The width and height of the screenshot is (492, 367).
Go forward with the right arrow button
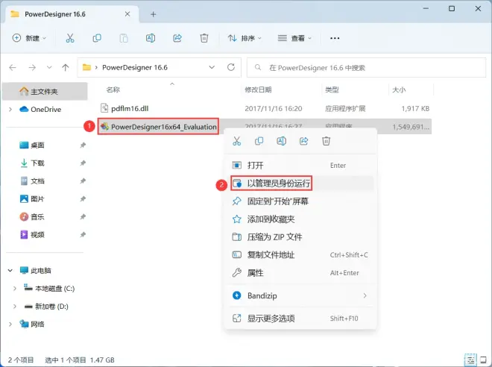tap(32, 67)
